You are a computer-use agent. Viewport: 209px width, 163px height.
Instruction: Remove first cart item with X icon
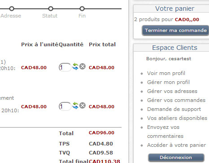pos(83,66)
